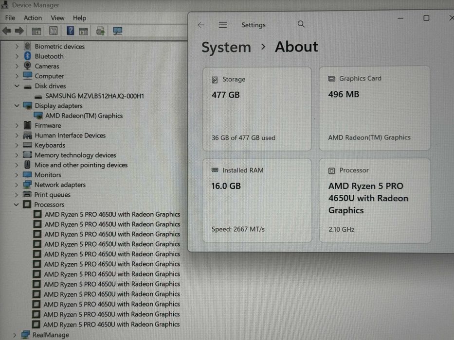This screenshot has width=454, height=340.
Task: Click the AMD Radeon(TM) Graphics adapter icon
Action: tap(38, 116)
